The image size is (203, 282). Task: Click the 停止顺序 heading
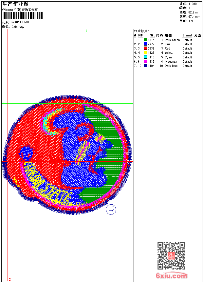point(141,31)
